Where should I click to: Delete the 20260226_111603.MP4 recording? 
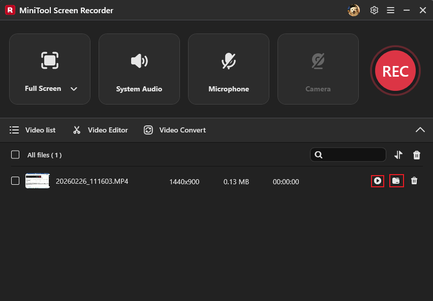point(414,181)
